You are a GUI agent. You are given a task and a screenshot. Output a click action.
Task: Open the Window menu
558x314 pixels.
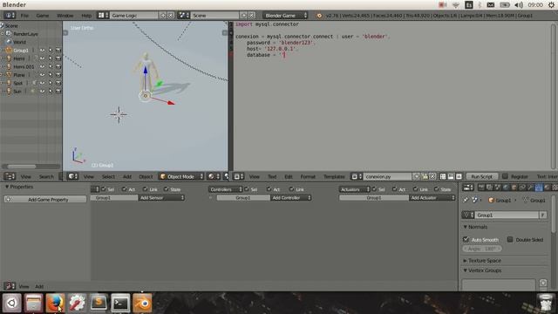coord(65,16)
